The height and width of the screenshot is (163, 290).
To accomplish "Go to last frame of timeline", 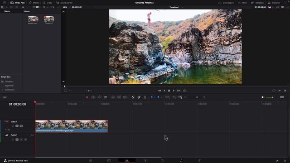I will coord(179,91).
